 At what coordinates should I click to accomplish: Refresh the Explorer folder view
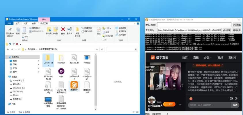point(102,49)
